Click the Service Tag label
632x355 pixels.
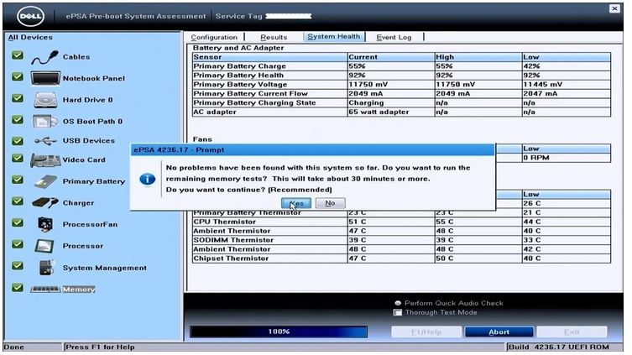point(238,16)
